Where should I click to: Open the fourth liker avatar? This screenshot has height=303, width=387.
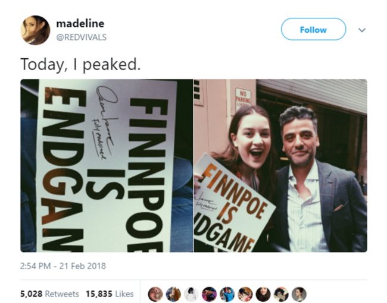pyautogui.click(x=210, y=294)
